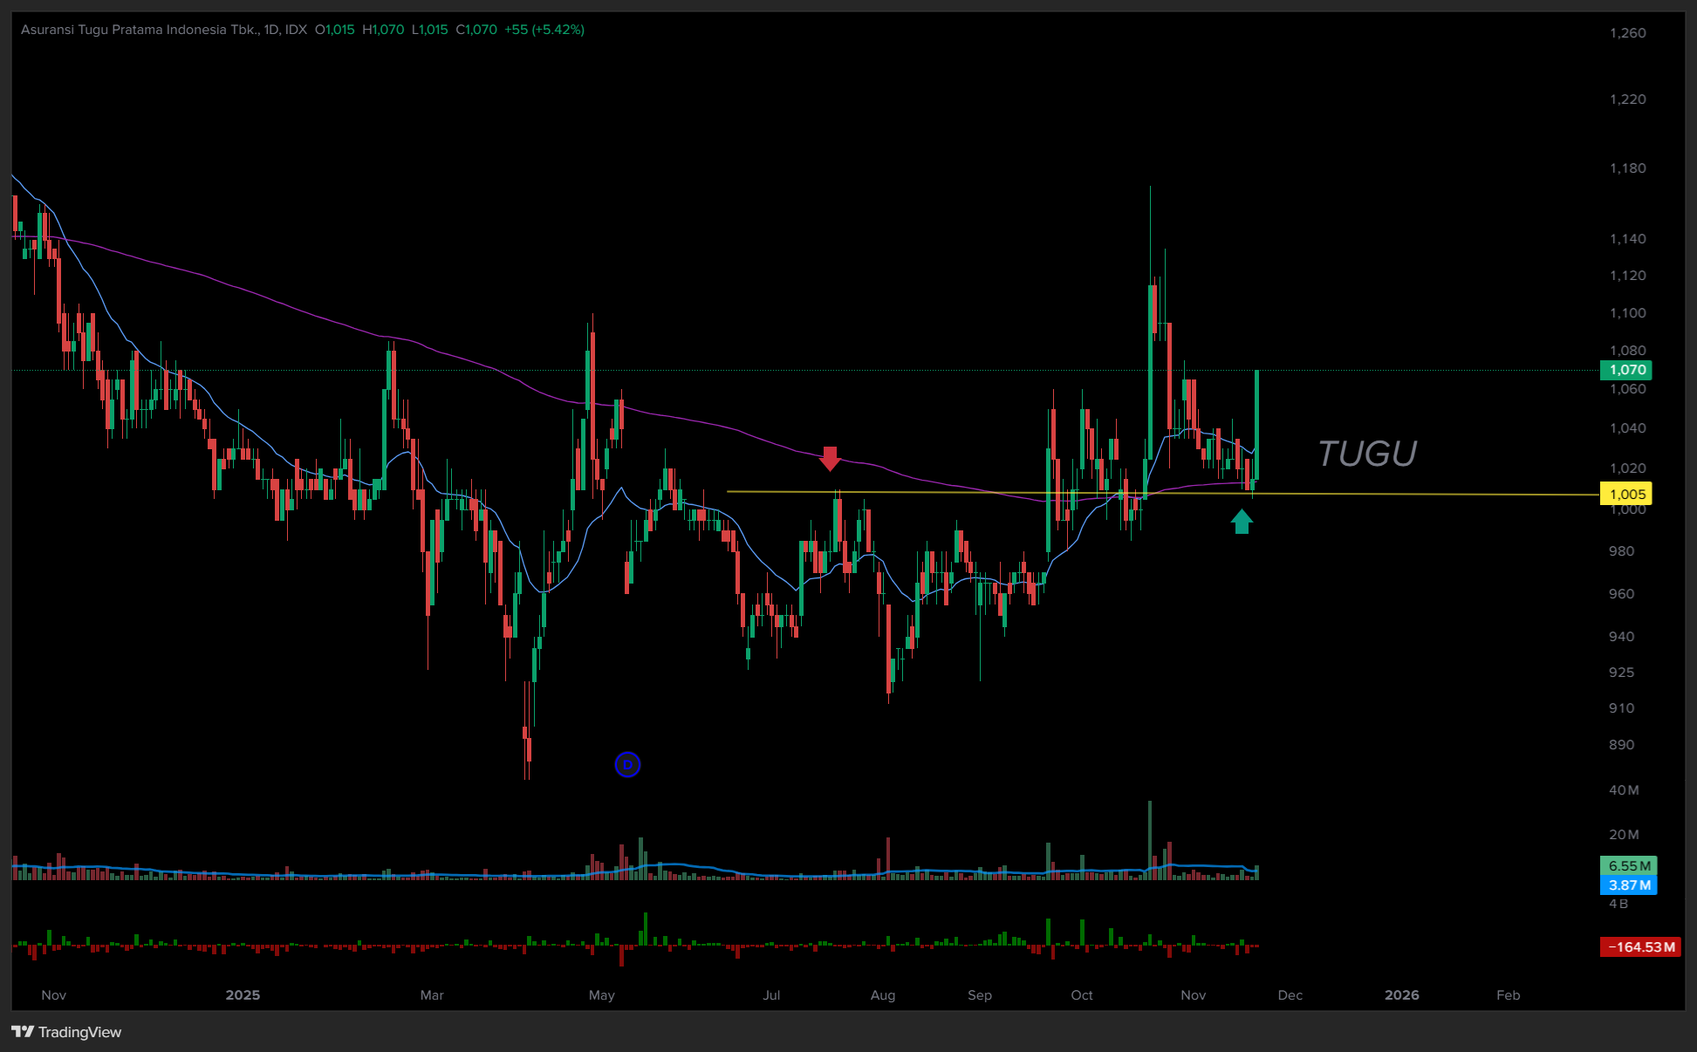Viewport: 1697px width, 1052px height.
Task: Click the TUGU text annotation
Action: click(1366, 454)
